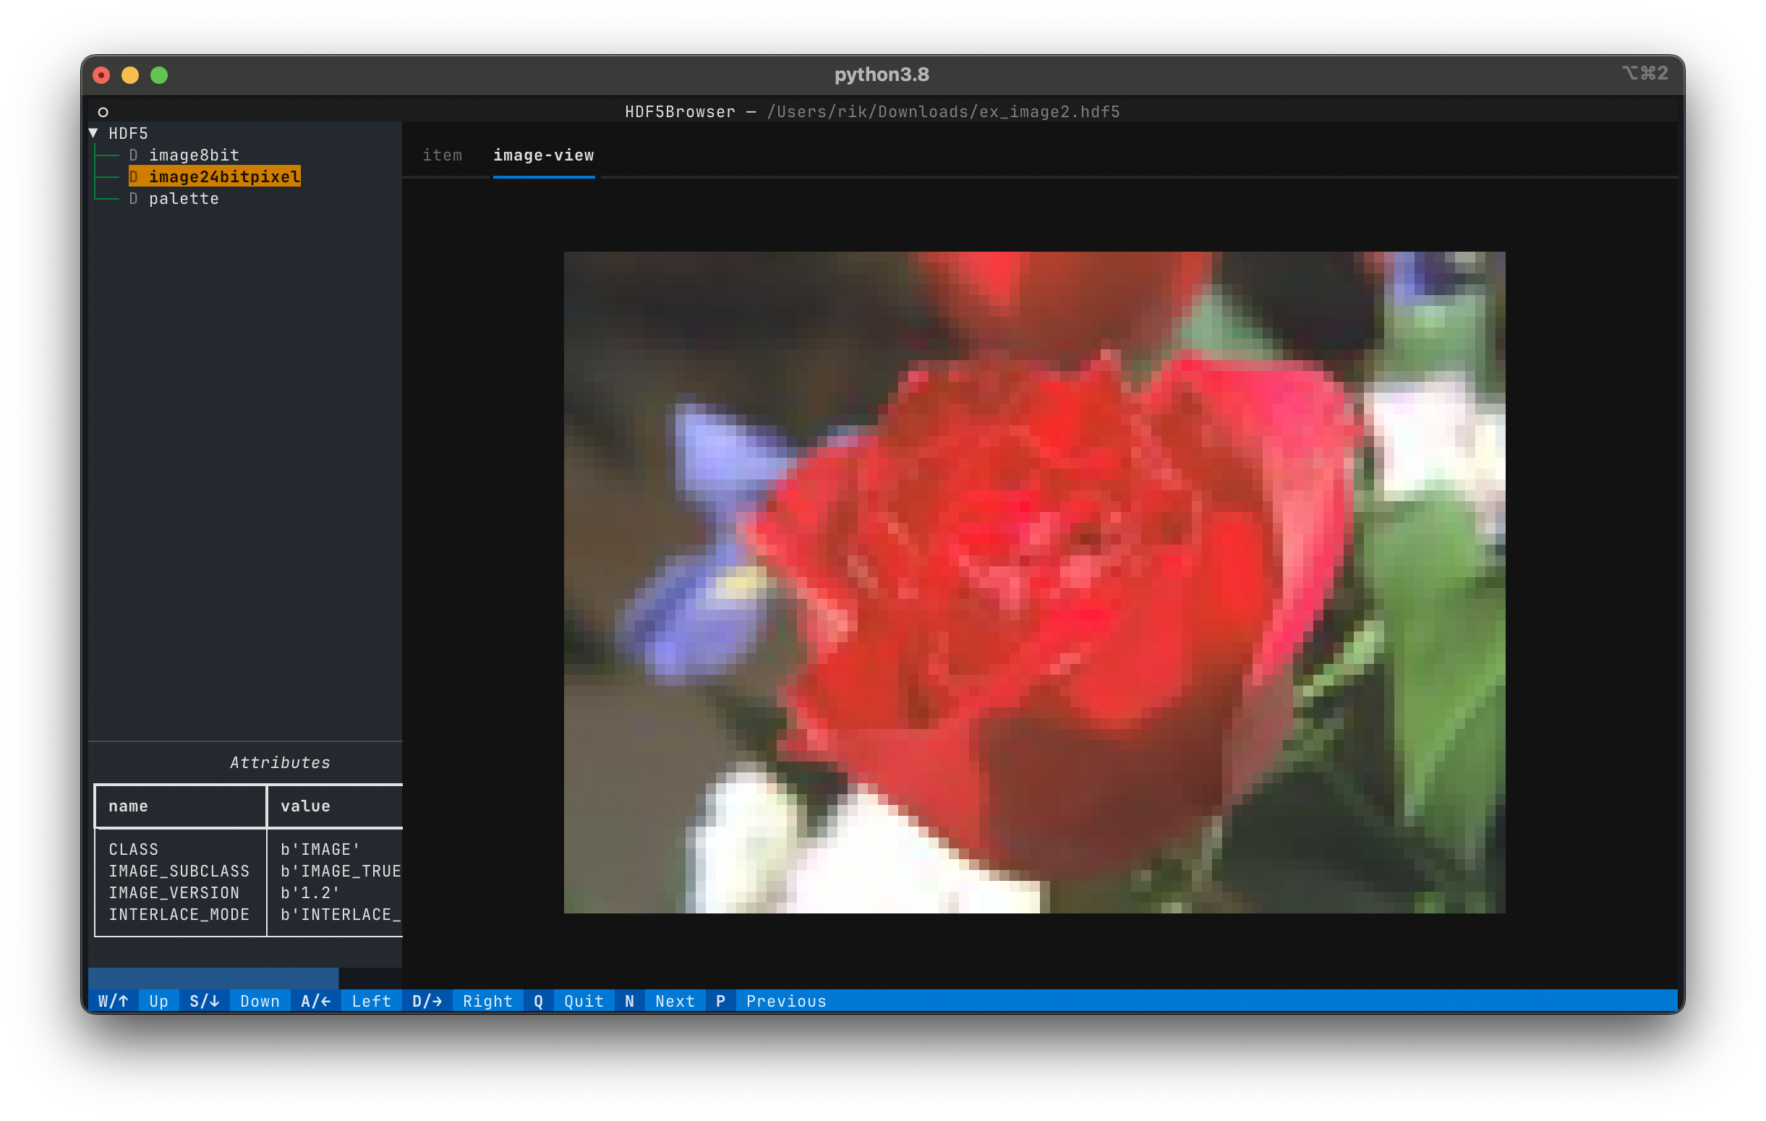The width and height of the screenshot is (1766, 1121).
Task: Click the image-view tab
Action: 542,155
